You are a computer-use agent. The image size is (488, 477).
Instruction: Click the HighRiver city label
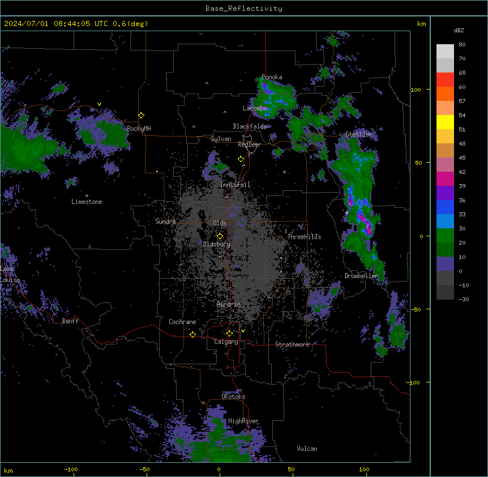click(243, 421)
